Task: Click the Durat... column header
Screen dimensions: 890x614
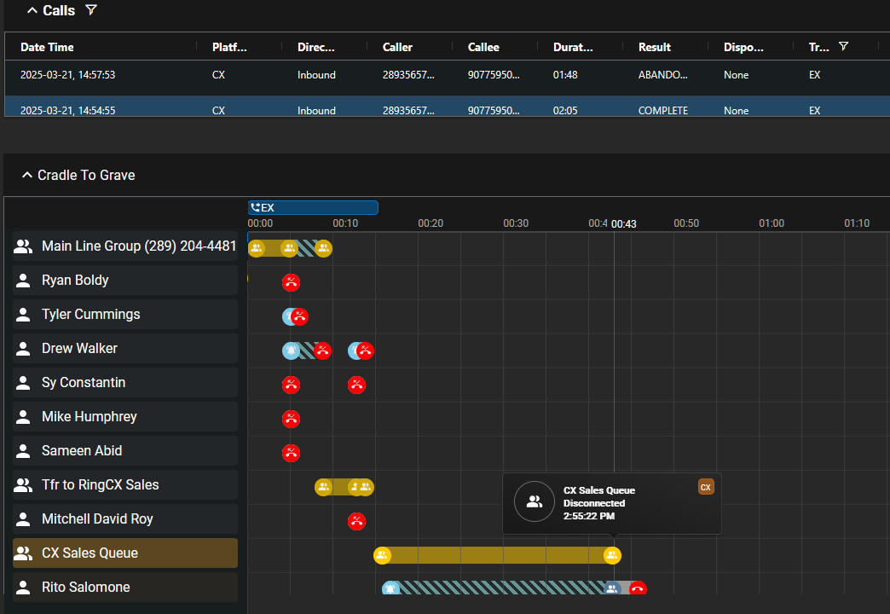Action: click(573, 47)
